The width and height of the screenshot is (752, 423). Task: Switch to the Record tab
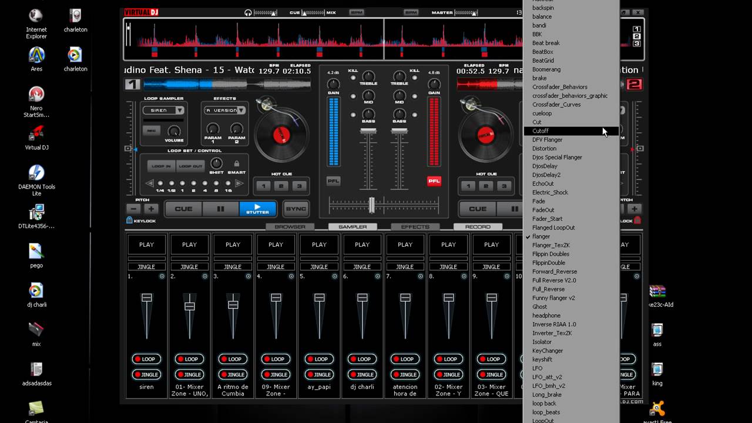tap(478, 227)
